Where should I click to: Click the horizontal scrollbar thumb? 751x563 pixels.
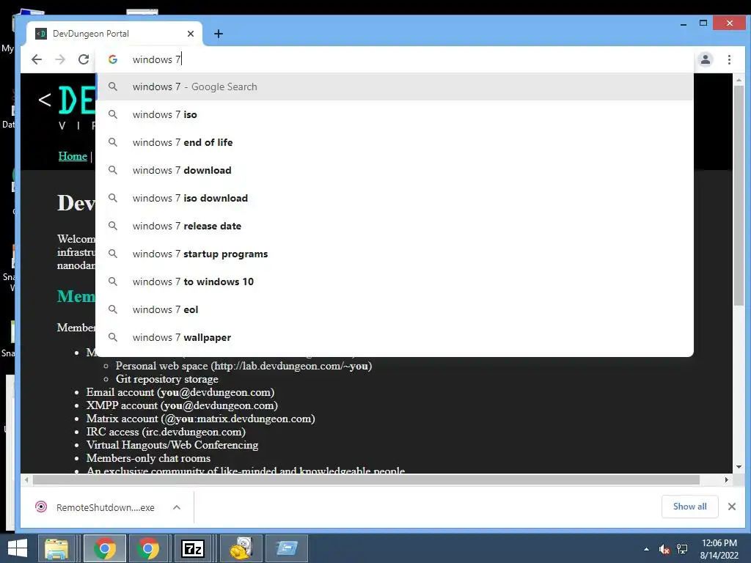[366, 479]
